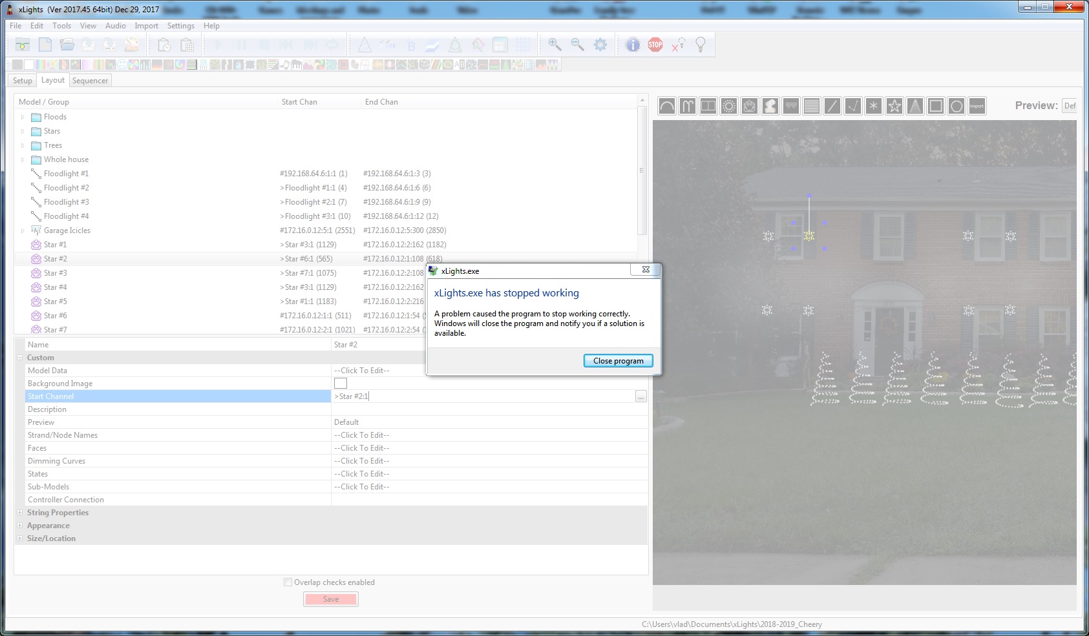The width and height of the screenshot is (1089, 636).
Task: Click the Matrix model grid icon
Action: (x=811, y=106)
